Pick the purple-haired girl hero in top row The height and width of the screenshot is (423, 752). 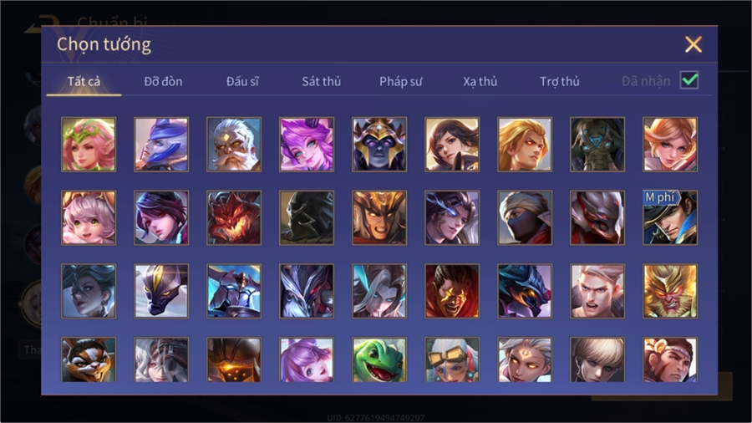(x=307, y=145)
